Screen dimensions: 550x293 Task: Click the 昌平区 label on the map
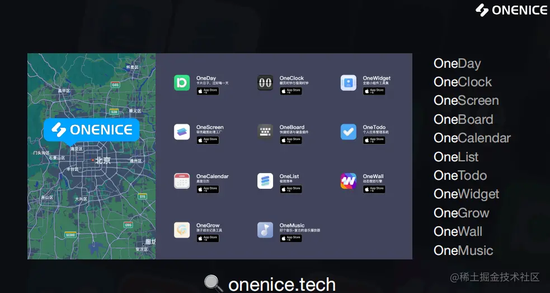point(64,91)
